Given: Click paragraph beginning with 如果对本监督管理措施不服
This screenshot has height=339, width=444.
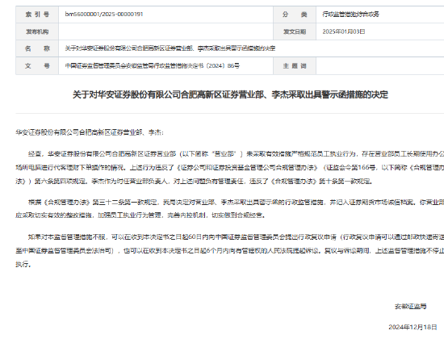Looking at the screenshot, I should [229, 250].
